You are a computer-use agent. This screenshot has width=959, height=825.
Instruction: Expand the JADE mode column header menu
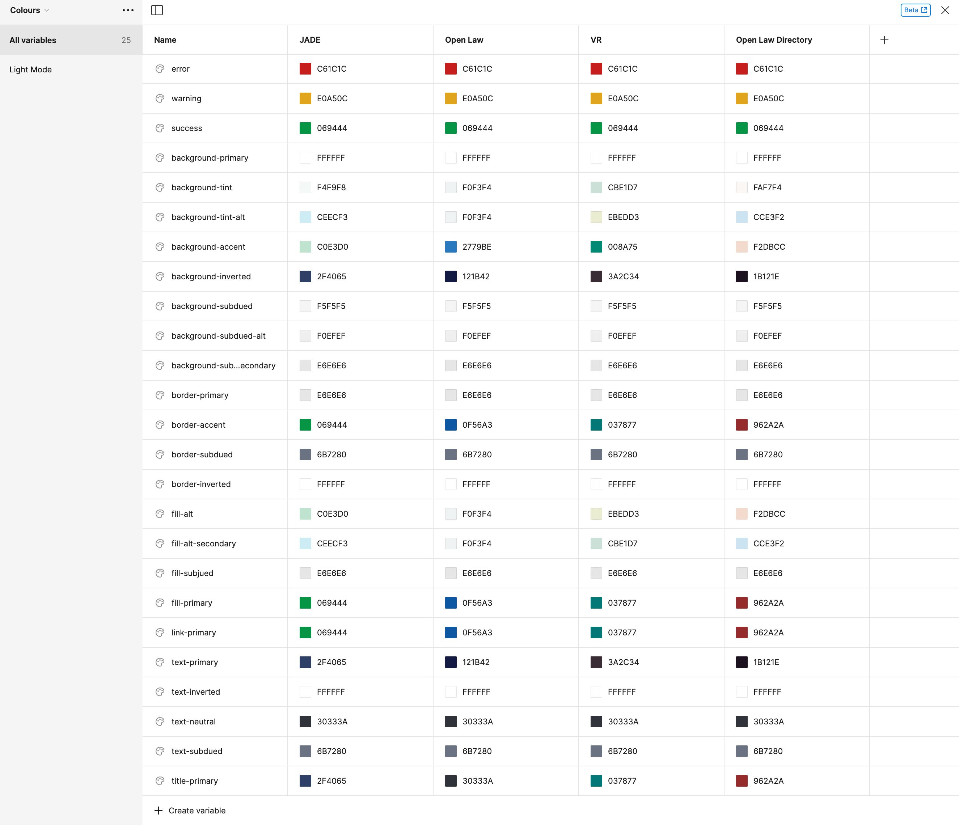coord(310,40)
